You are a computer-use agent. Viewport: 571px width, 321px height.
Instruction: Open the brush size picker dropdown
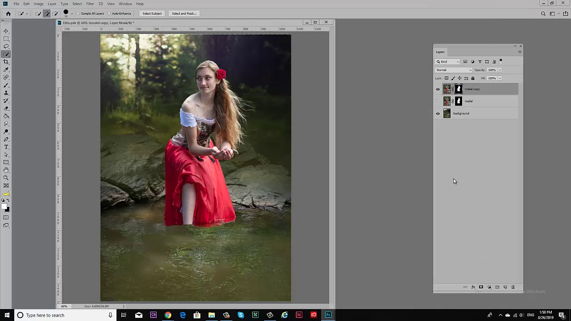pos(72,14)
